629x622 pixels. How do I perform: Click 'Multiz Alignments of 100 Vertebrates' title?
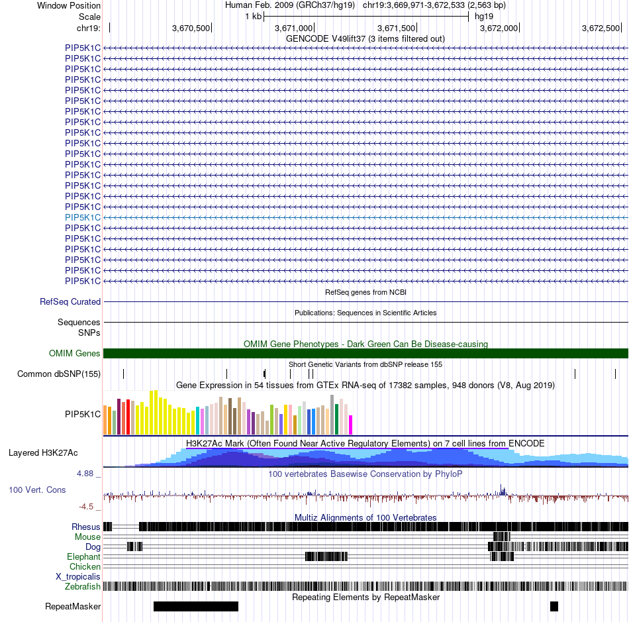(365, 518)
